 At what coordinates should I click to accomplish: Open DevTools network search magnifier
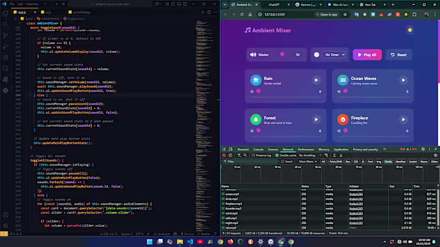[245, 155]
